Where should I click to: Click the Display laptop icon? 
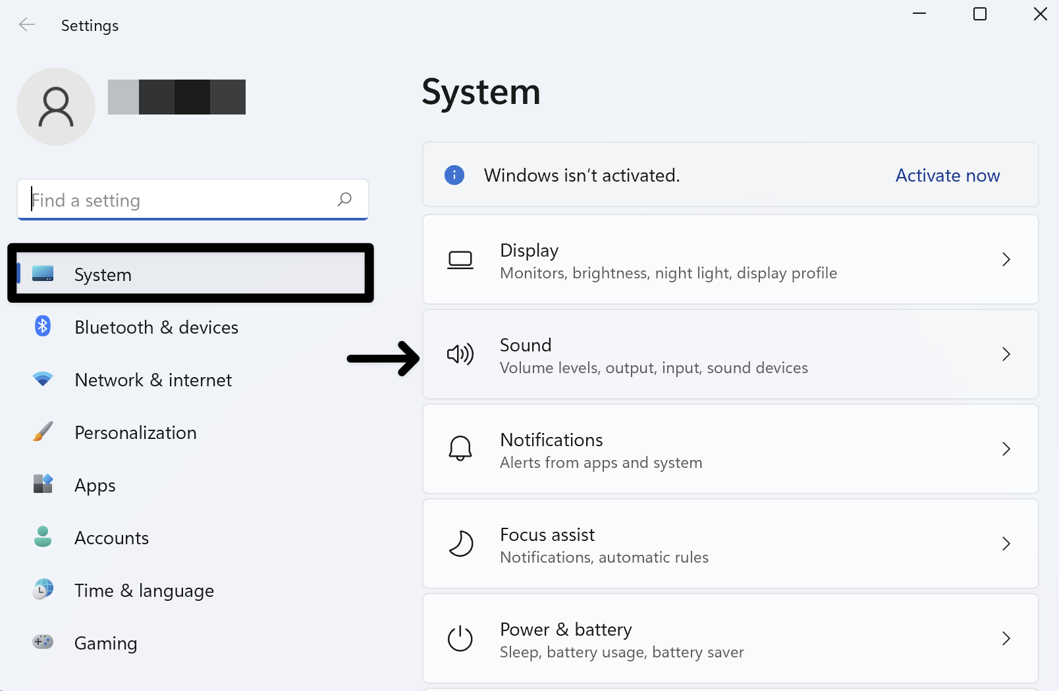click(x=460, y=260)
